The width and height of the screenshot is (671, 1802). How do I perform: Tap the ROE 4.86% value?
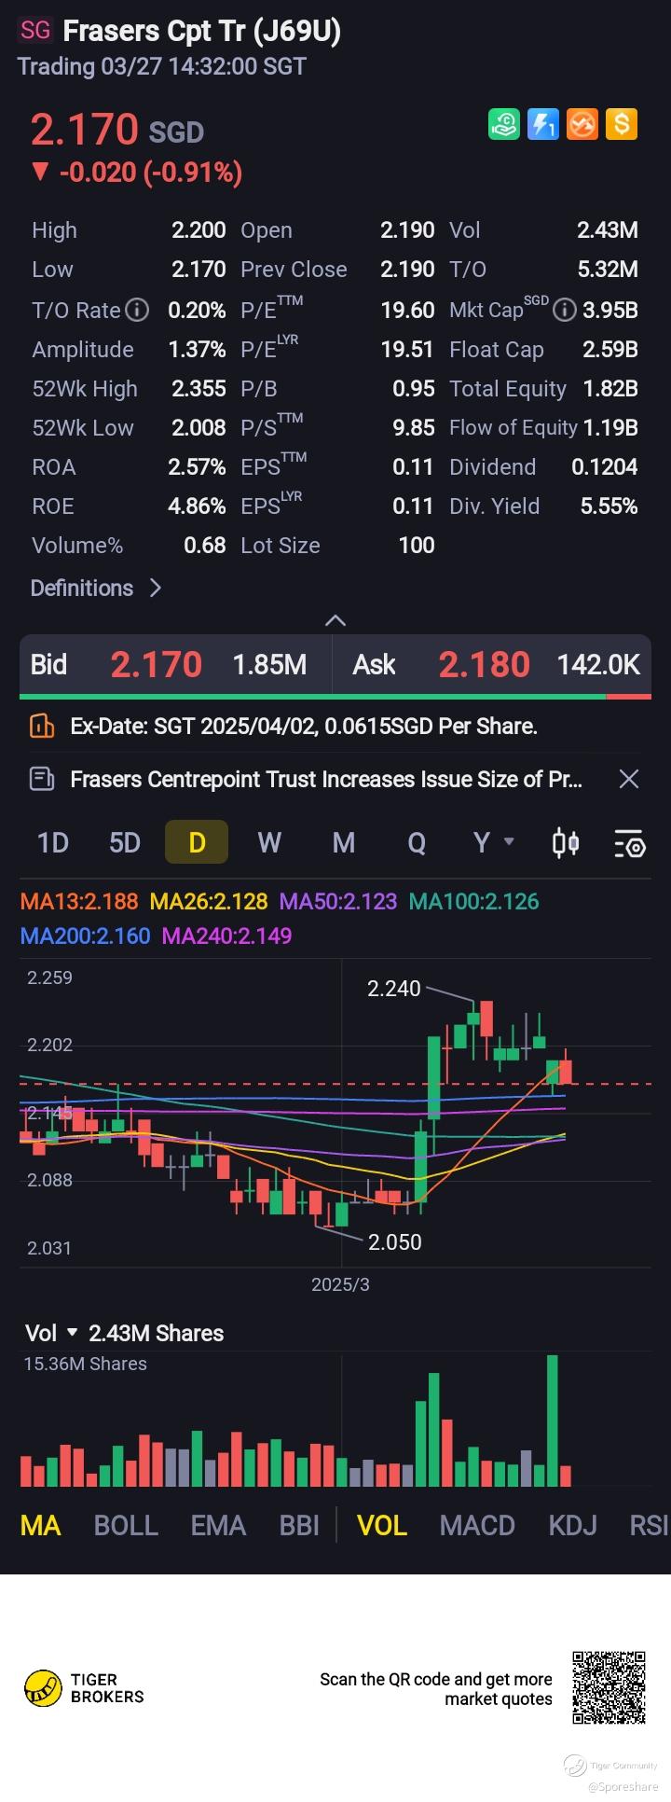click(x=197, y=506)
